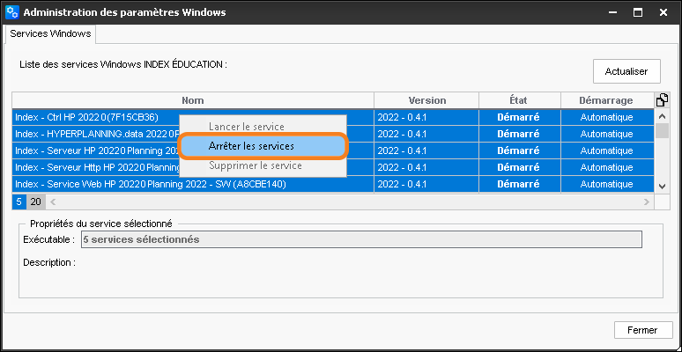Click the copy list icon beside Démarrage header
This screenshot has height=352, width=682.
(x=662, y=100)
